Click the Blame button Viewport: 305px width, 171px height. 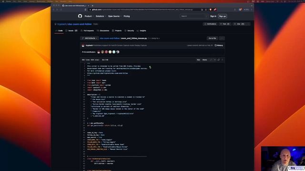pos(204,60)
